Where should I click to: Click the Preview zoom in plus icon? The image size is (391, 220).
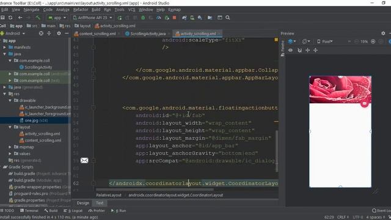(373, 42)
